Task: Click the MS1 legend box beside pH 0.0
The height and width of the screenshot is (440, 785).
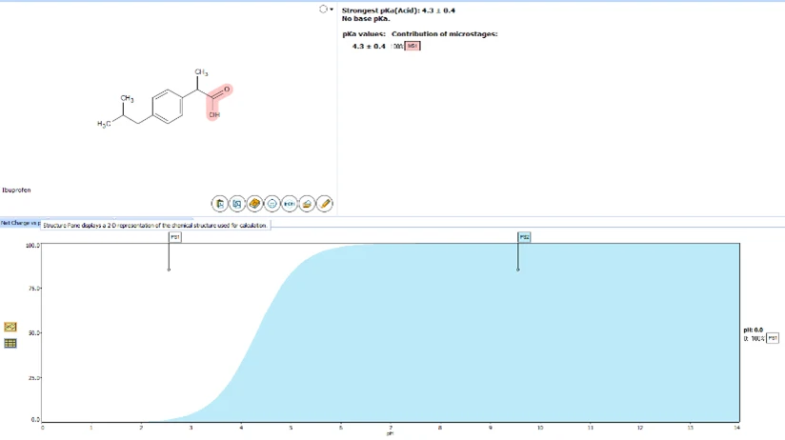Action: 773,338
